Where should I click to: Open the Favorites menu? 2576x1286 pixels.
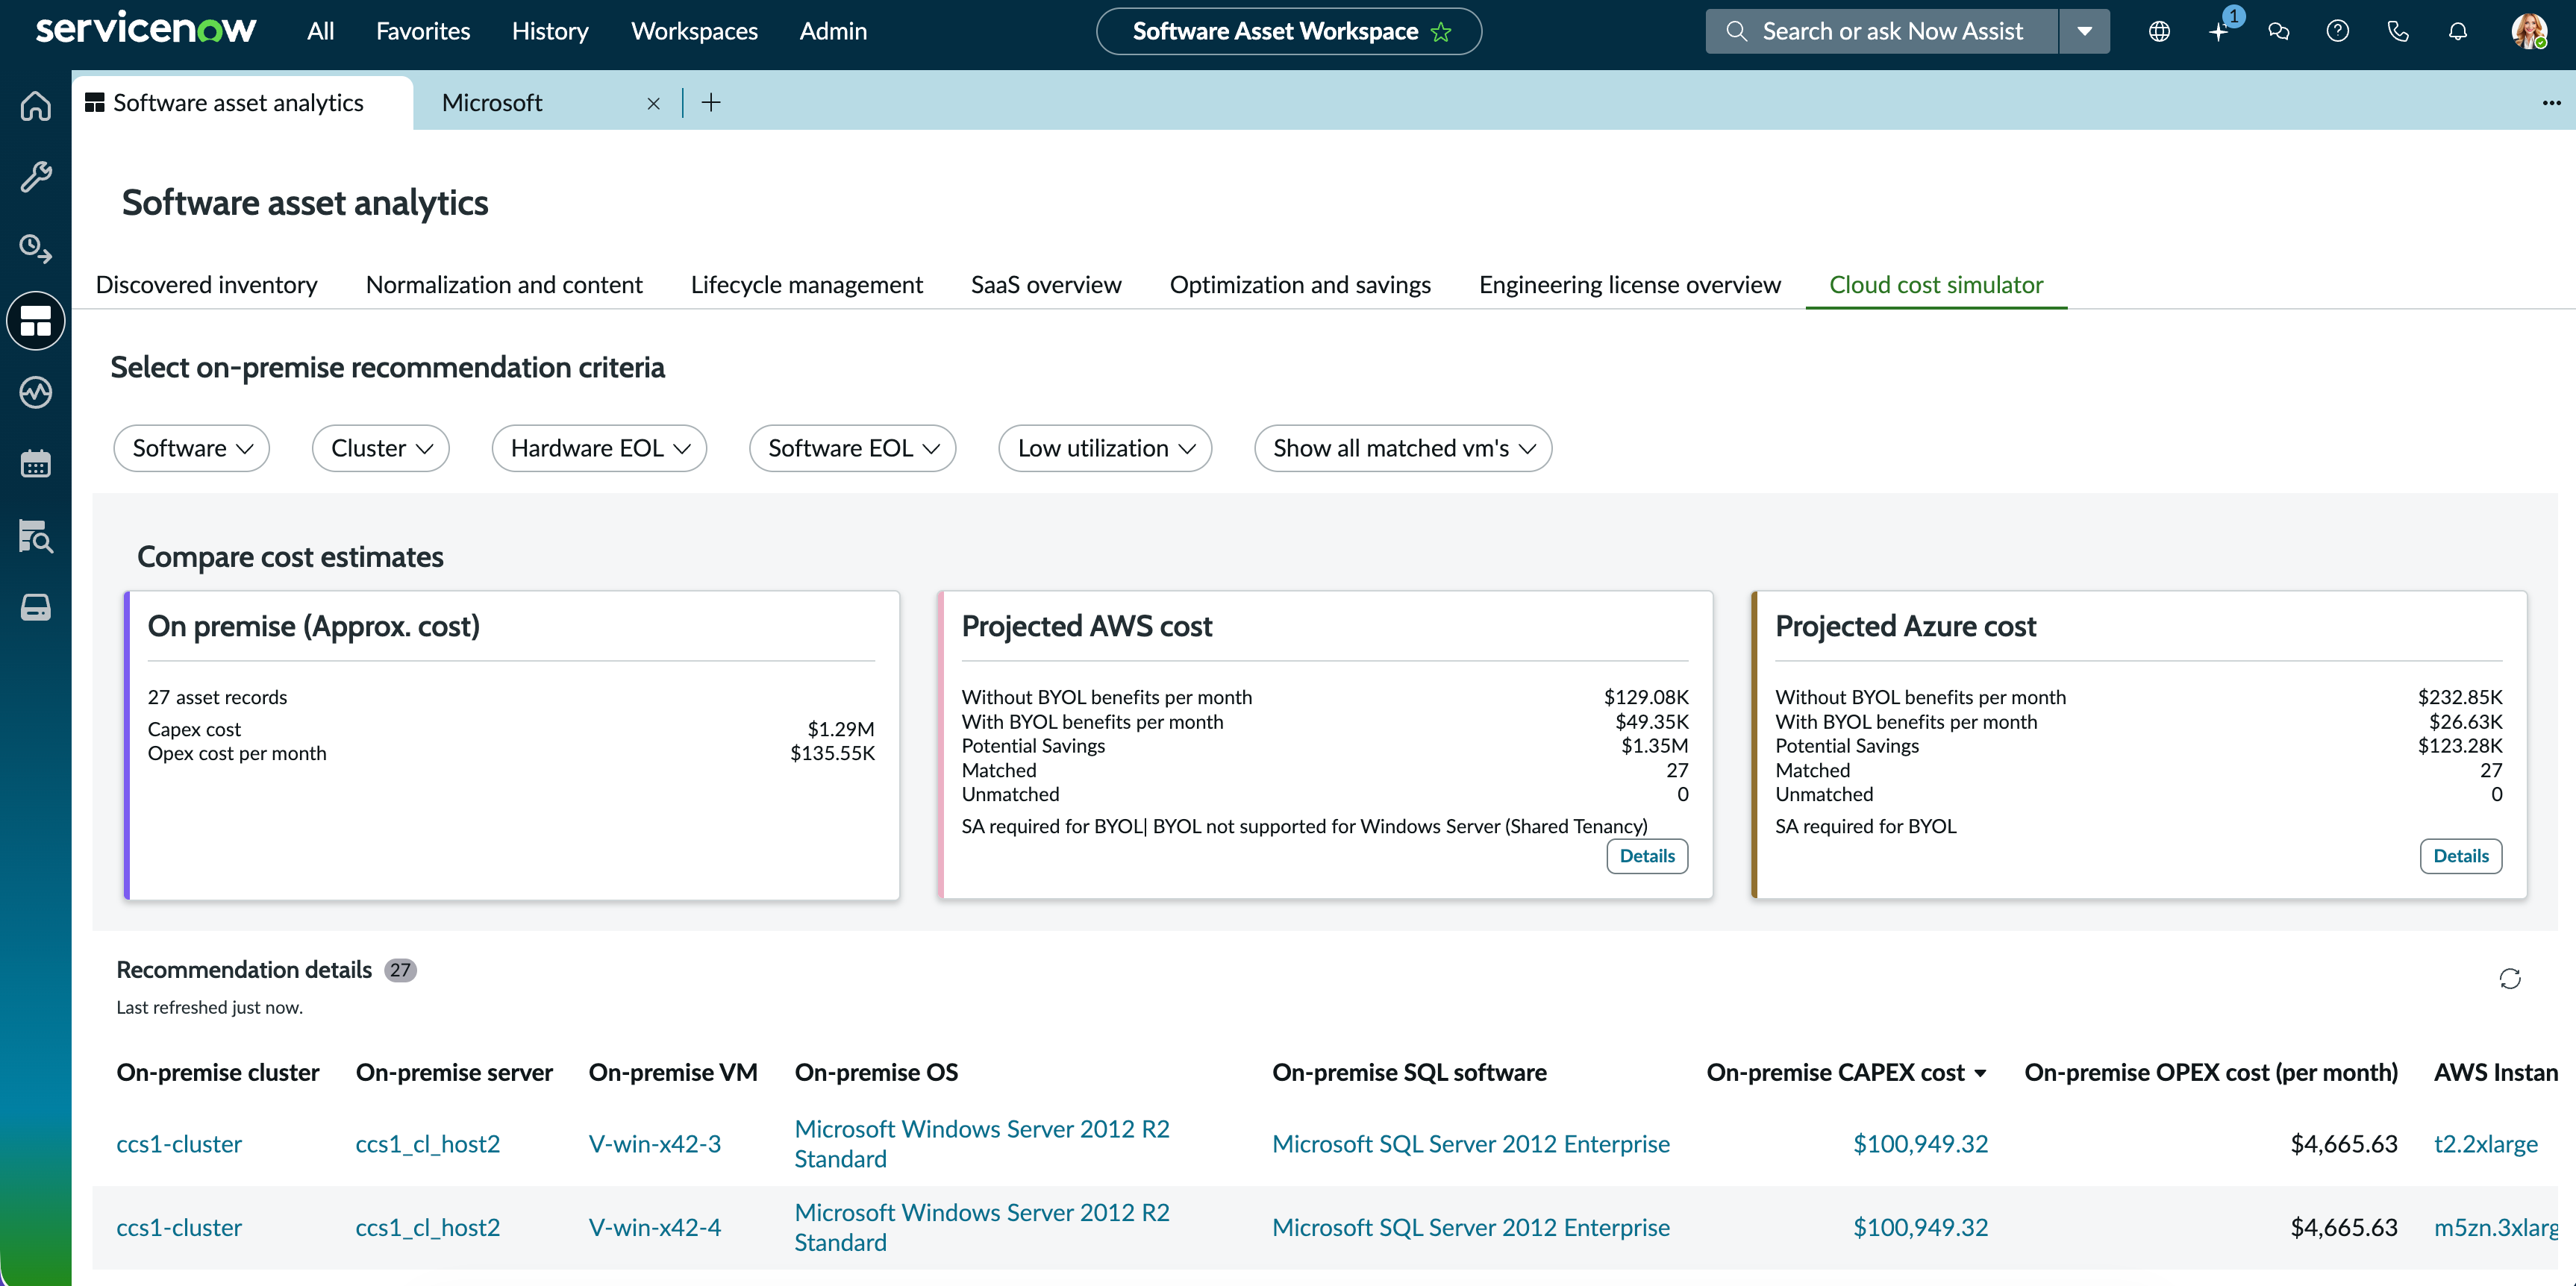coord(423,32)
